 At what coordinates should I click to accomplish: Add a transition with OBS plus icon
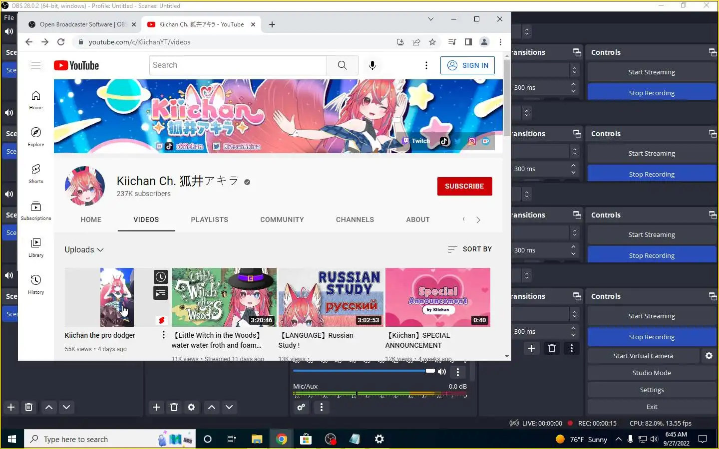click(532, 348)
